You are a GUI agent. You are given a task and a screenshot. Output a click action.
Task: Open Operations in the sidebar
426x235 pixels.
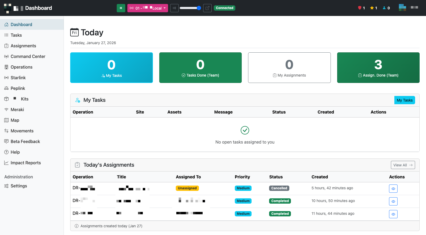click(32, 67)
